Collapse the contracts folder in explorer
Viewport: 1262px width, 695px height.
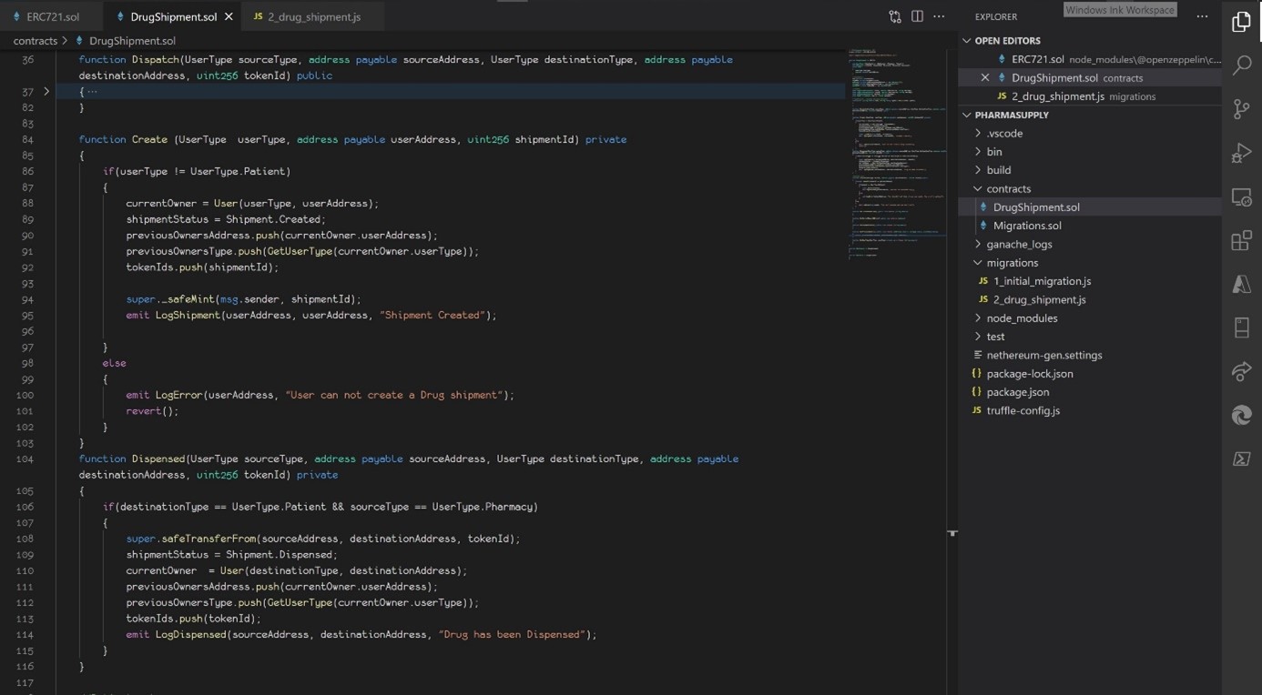1008,188
